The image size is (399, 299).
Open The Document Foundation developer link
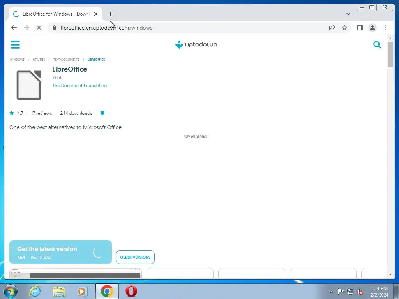pos(79,85)
